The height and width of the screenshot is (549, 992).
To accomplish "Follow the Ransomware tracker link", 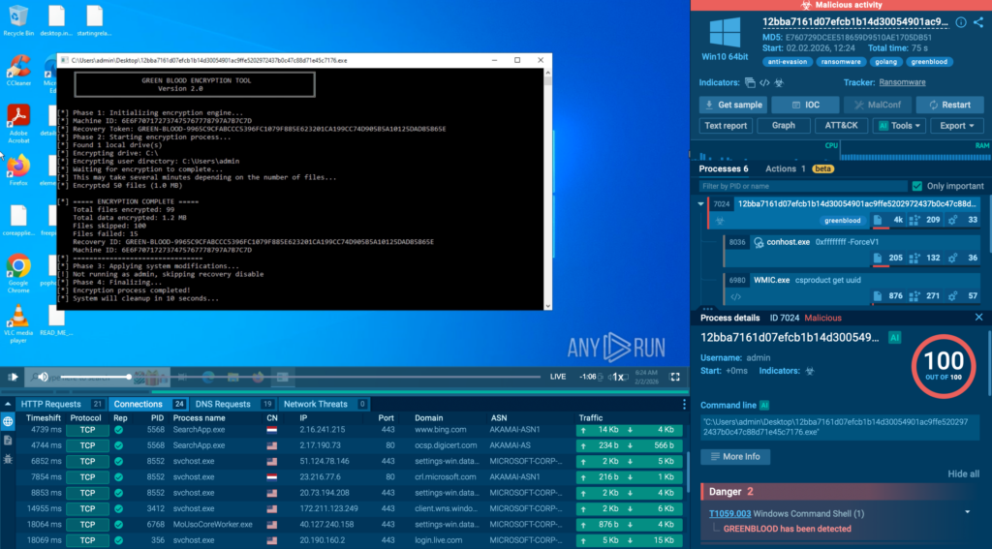I will tap(902, 82).
